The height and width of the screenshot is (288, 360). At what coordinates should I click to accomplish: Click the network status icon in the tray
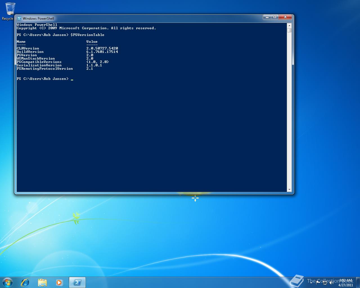click(325, 283)
